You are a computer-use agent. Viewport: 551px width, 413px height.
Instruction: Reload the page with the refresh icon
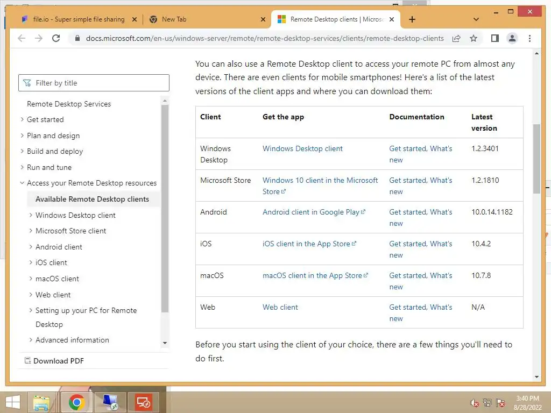coord(56,38)
